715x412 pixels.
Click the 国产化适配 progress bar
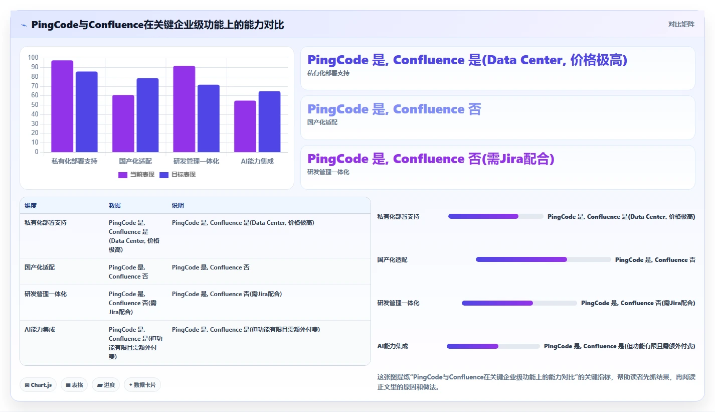pyautogui.click(x=544, y=259)
